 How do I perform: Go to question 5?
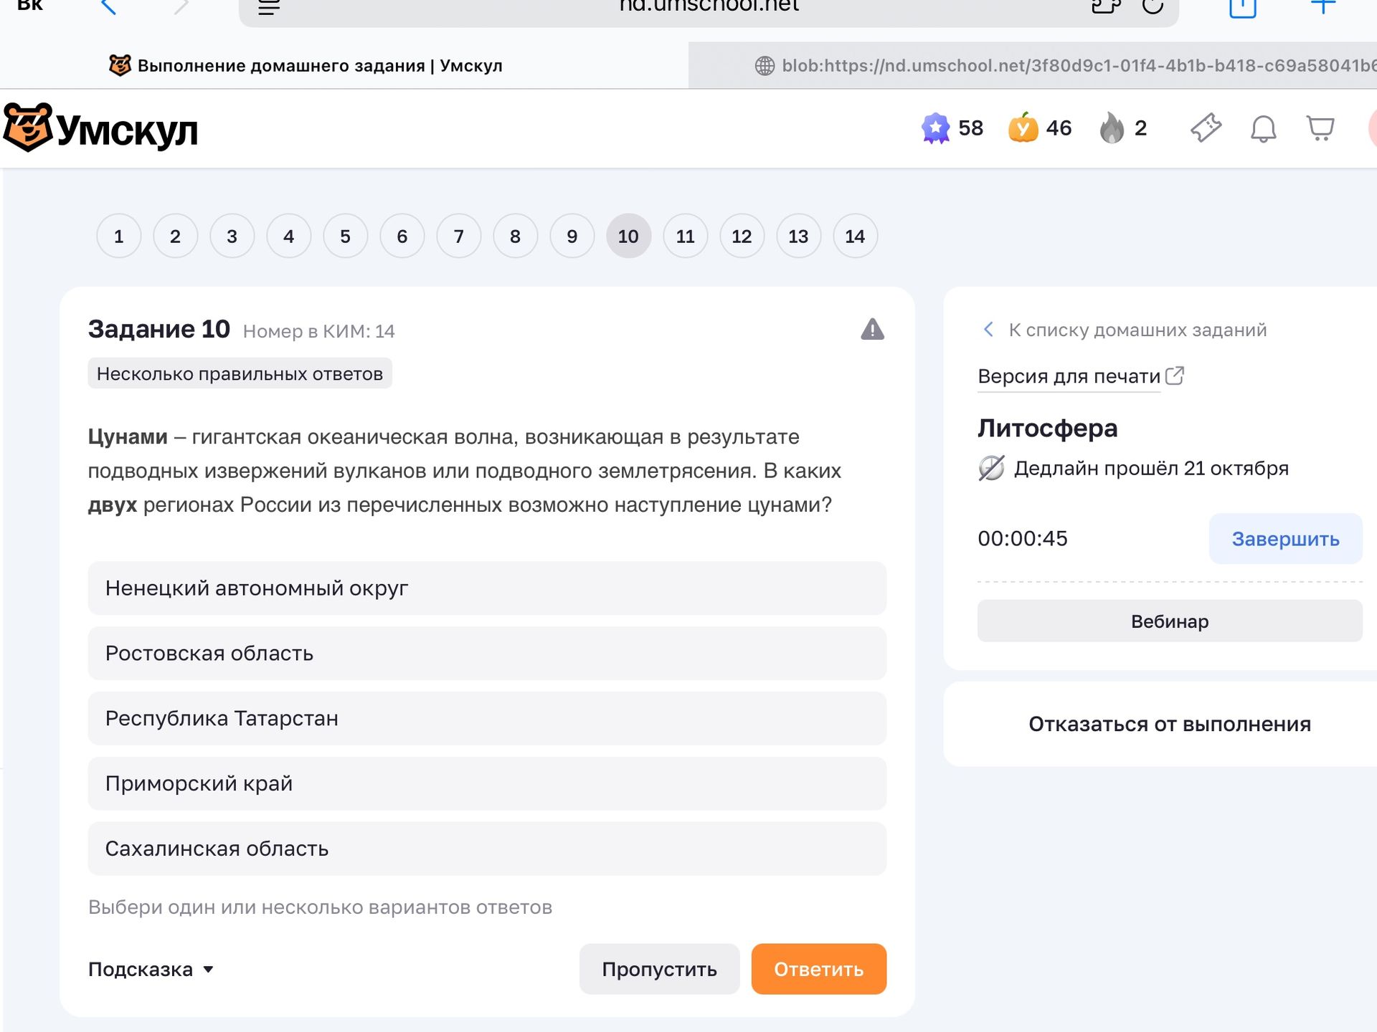point(345,236)
